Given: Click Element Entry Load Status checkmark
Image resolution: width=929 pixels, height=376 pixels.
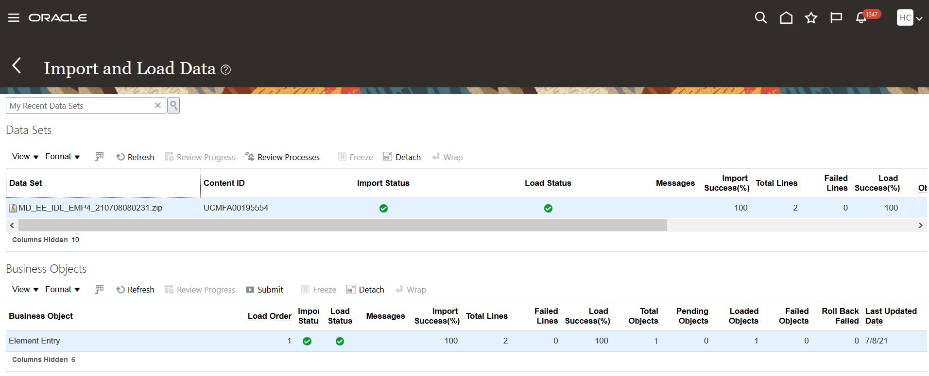Looking at the screenshot, I should point(340,341).
